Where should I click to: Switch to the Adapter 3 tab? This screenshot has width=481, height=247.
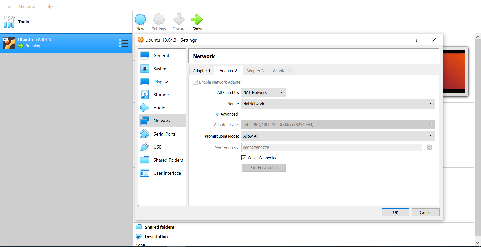255,71
